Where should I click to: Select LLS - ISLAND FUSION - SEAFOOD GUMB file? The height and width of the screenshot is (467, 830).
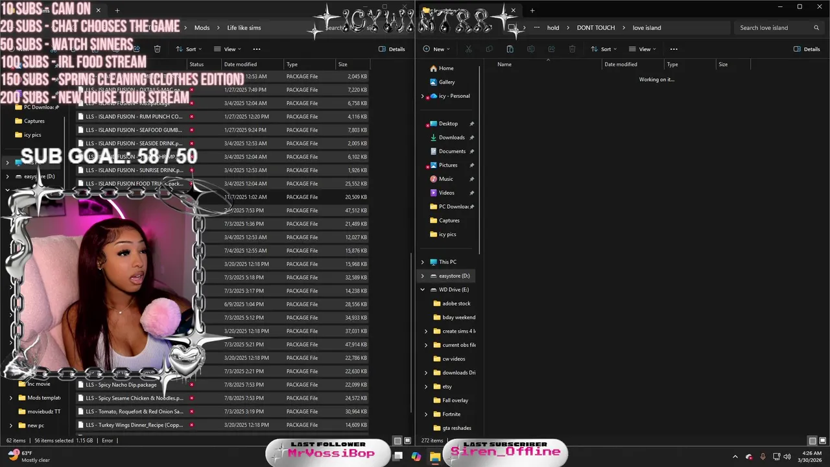(x=222, y=130)
